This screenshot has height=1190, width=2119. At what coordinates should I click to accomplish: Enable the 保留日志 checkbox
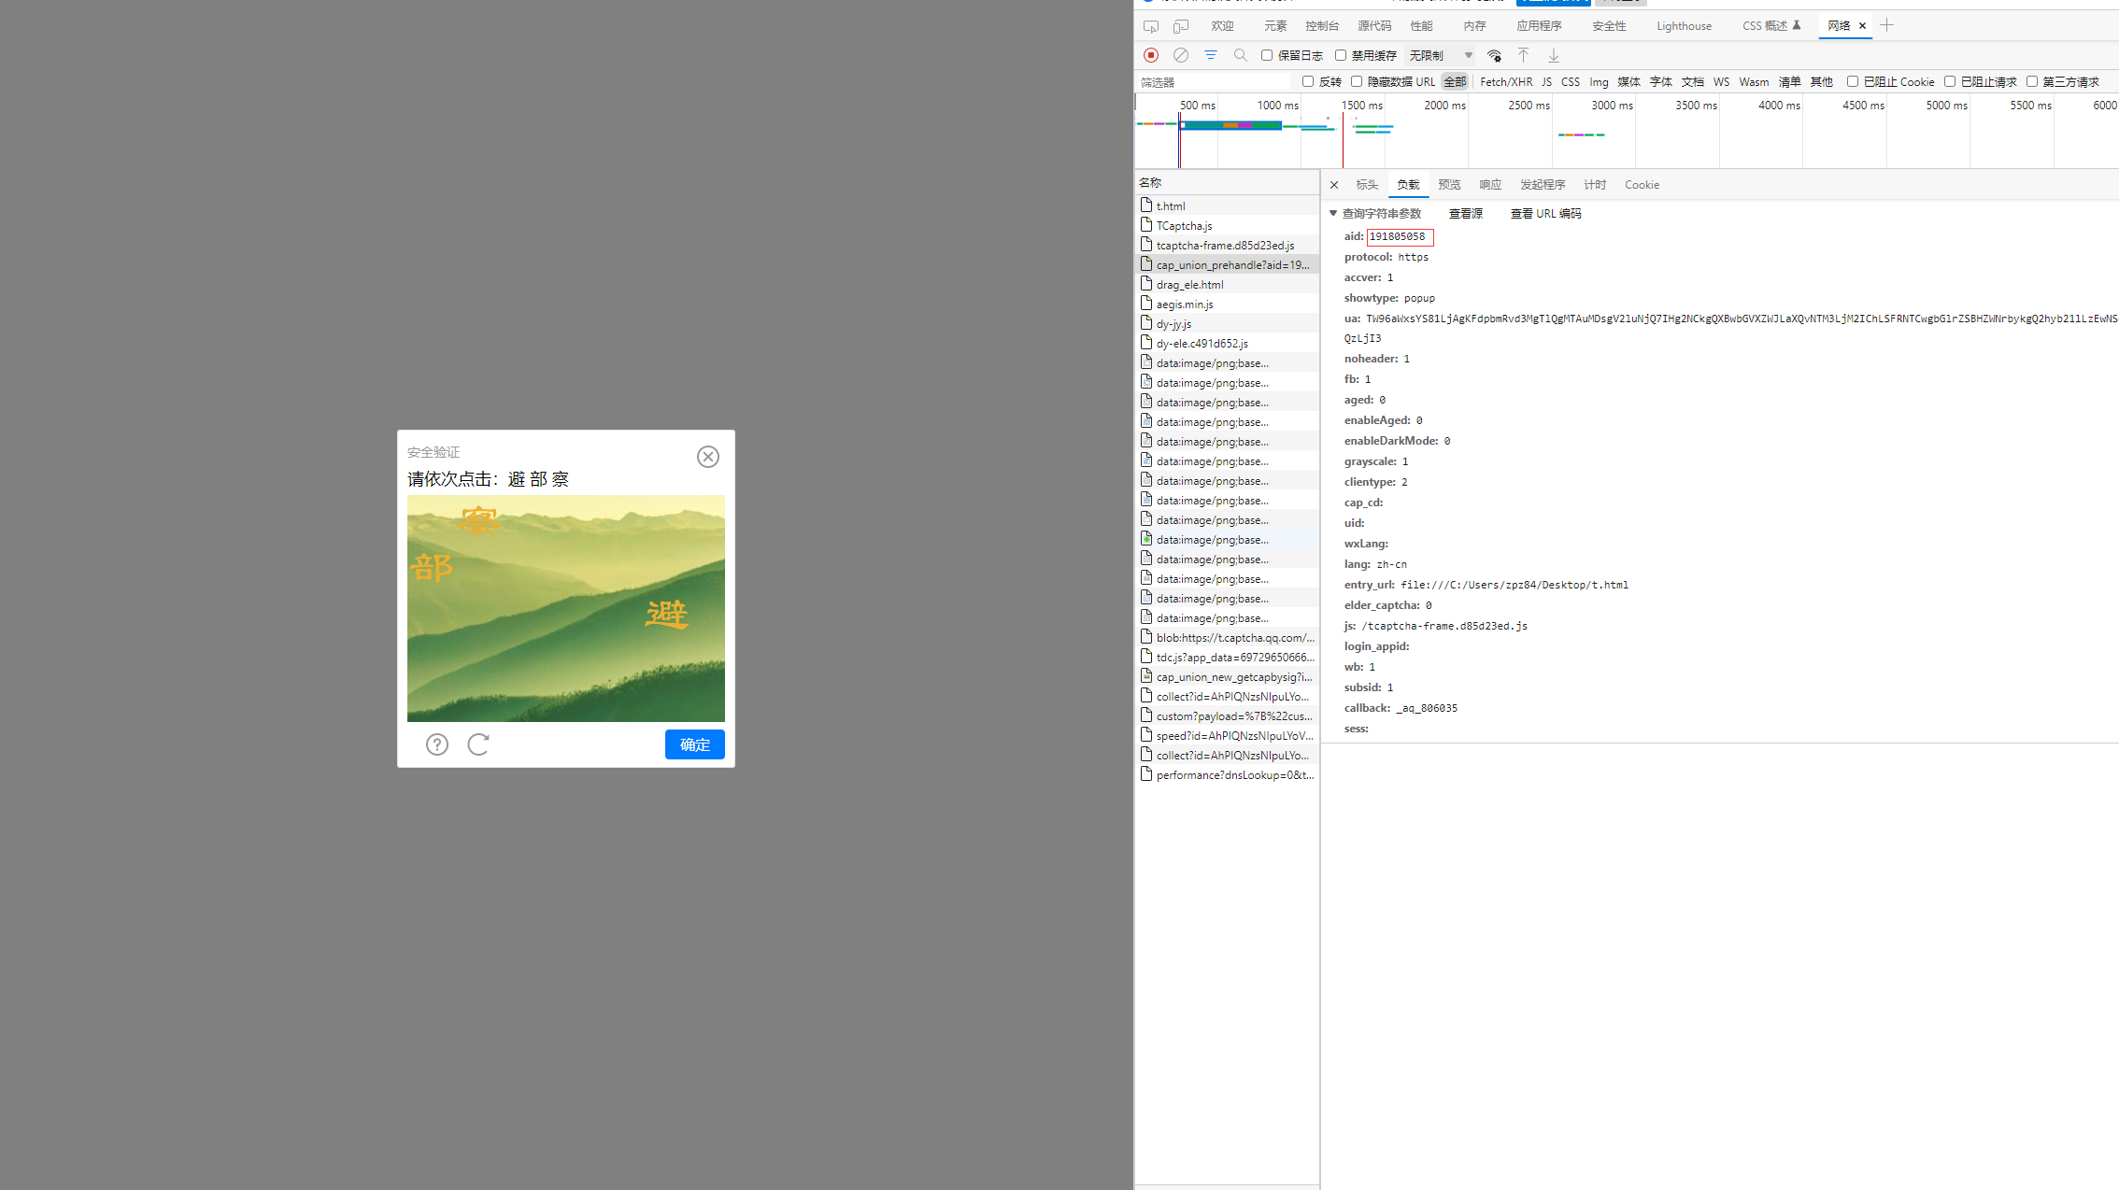tap(1267, 55)
